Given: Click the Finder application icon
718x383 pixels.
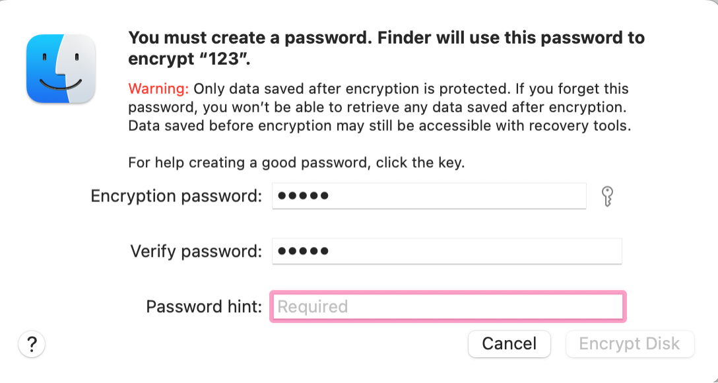Looking at the screenshot, I should [60, 69].
